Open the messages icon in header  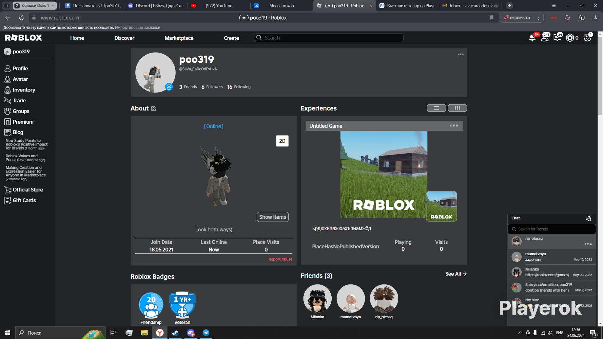pos(557,38)
